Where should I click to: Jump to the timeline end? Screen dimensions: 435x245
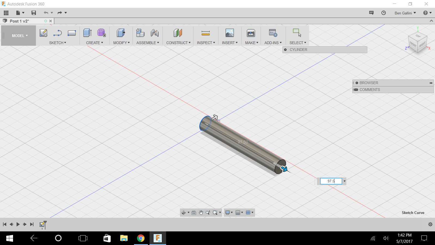(32, 224)
